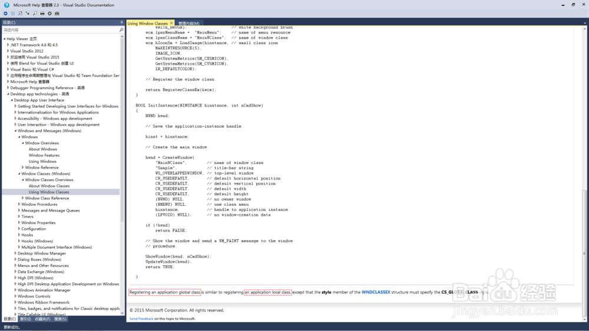Expand the Messages and Message Queues node
The width and height of the screenshot is (589, 331).
[19, 210]
